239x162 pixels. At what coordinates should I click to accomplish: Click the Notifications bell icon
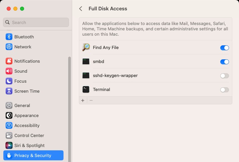(x=9, y=61)
